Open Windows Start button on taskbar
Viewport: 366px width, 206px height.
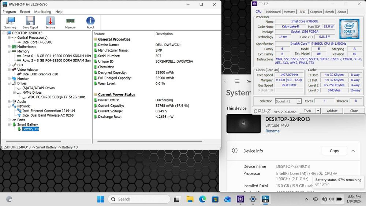101,199
